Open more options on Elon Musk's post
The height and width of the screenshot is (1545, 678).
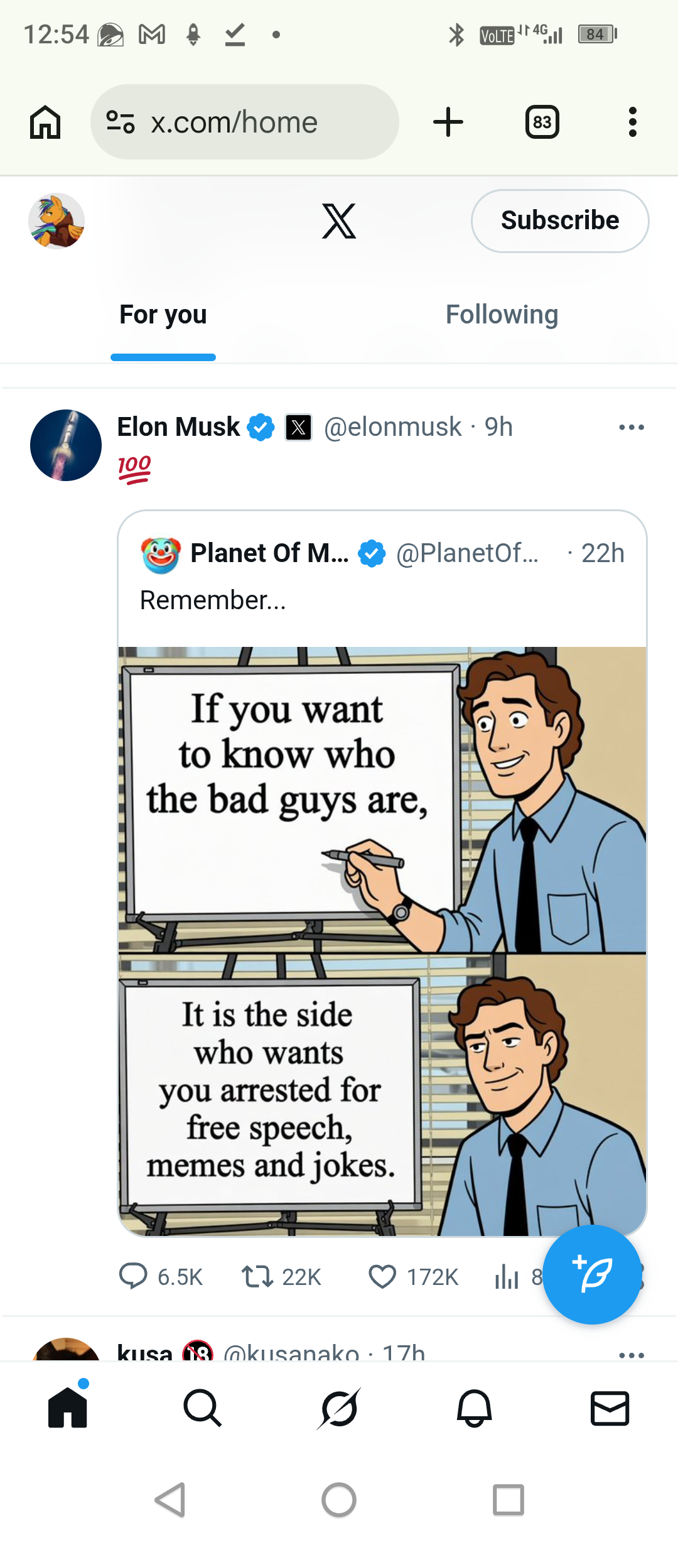tap(631, 427)
